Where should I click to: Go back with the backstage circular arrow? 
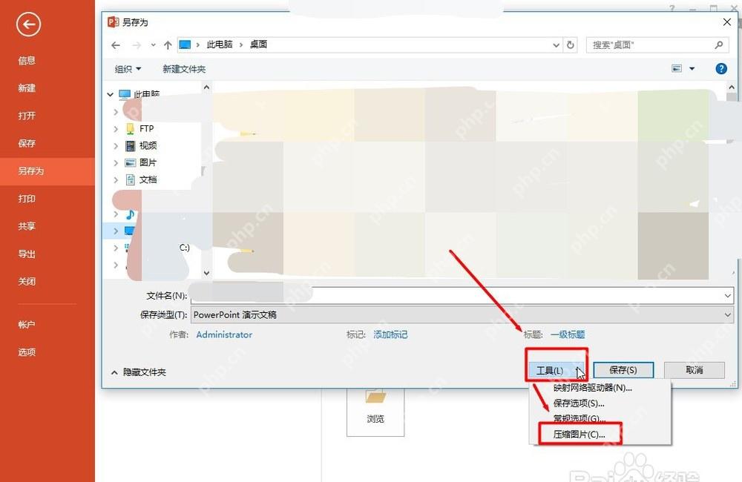(28, 24)
